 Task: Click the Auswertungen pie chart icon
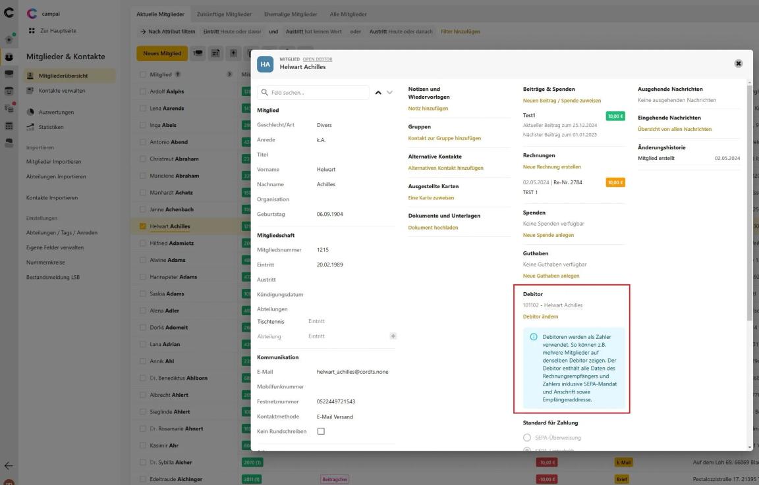(30, 112)
